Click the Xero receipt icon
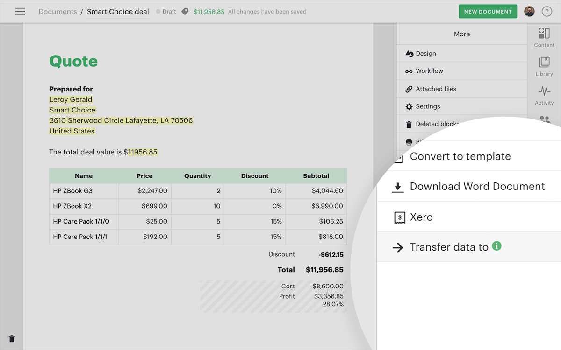This screenshot has height=350, width=561. tap(399, 217)
